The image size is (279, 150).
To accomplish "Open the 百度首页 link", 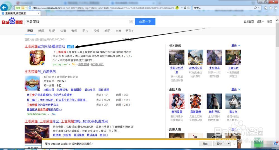I will tap(249, 22).
